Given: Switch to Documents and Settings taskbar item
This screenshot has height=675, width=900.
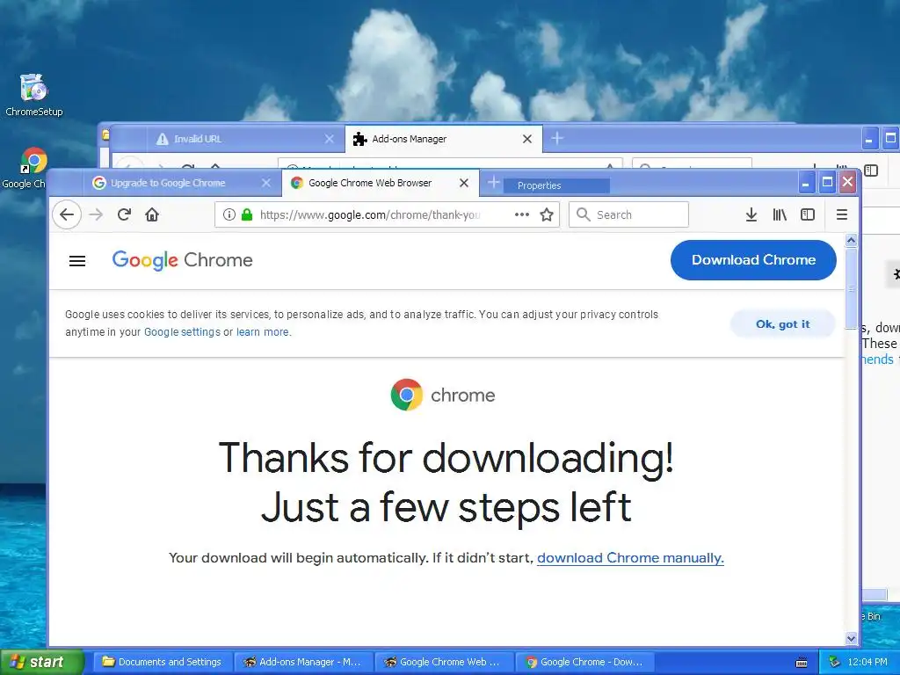Looking at the screenshot, I should tap(163, 662).
